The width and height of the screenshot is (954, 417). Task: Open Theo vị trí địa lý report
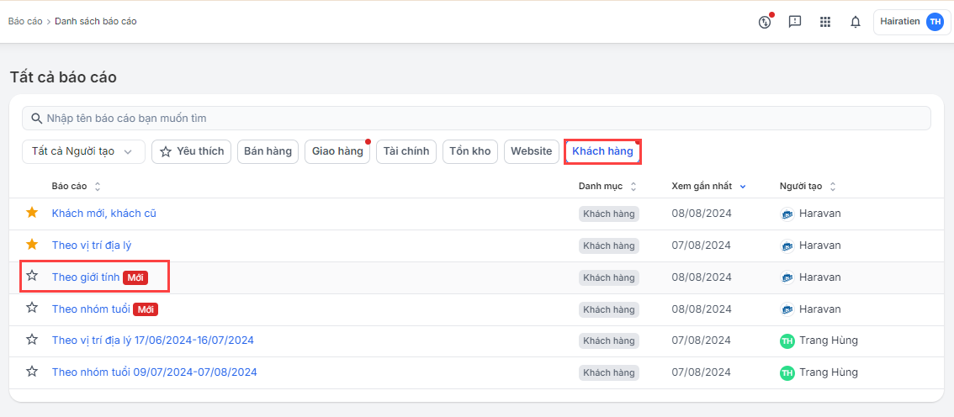tap(92, 245)
